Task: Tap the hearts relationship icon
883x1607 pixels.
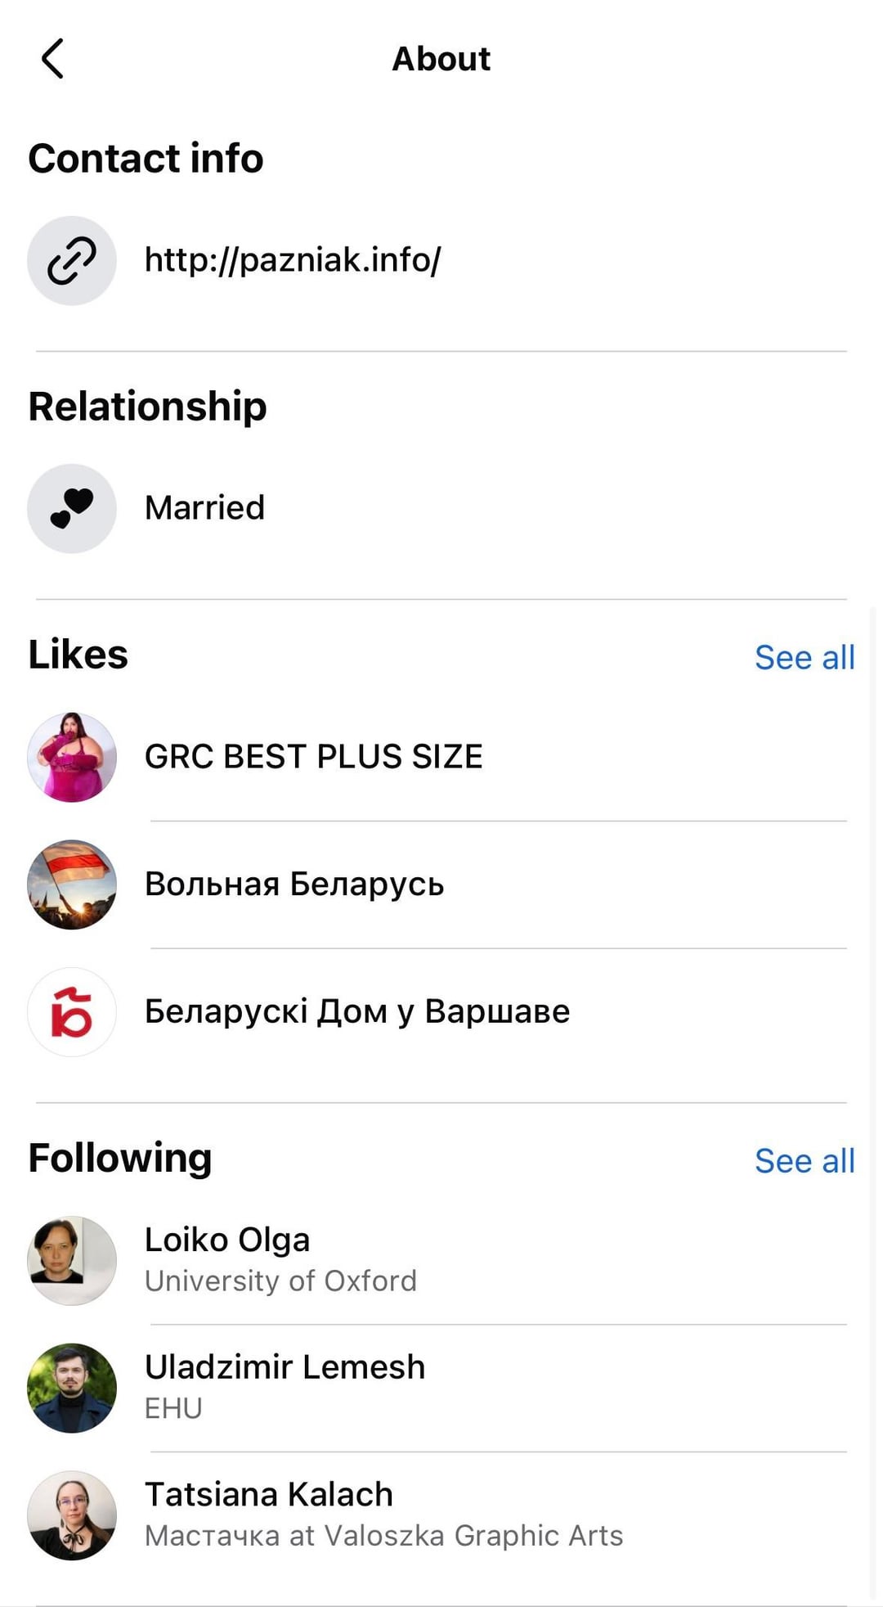Action: (x=72, y=508)
